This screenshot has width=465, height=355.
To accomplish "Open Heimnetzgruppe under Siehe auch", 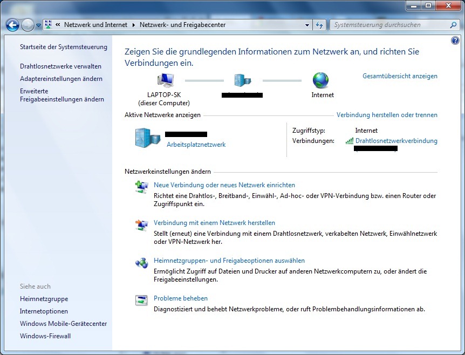I will click(44, 299).
